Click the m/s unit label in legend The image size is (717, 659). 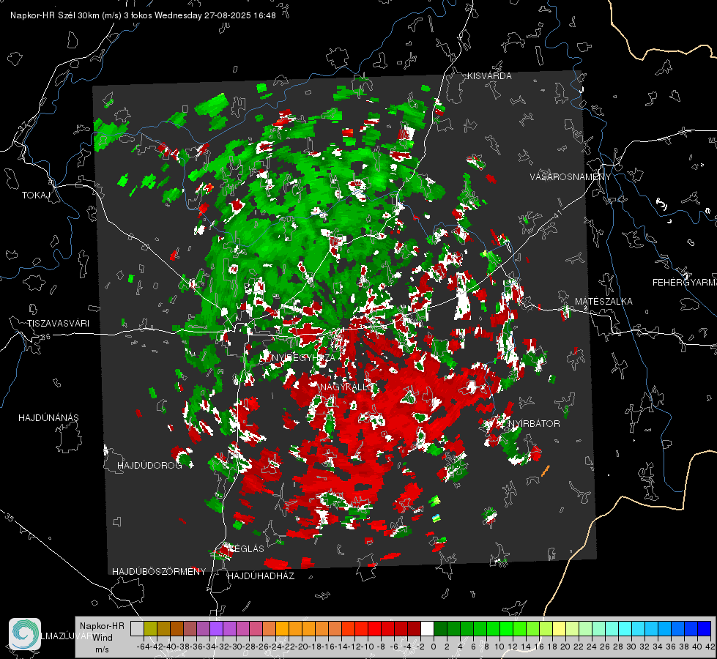pyautogui.click(x=102, y=649)
